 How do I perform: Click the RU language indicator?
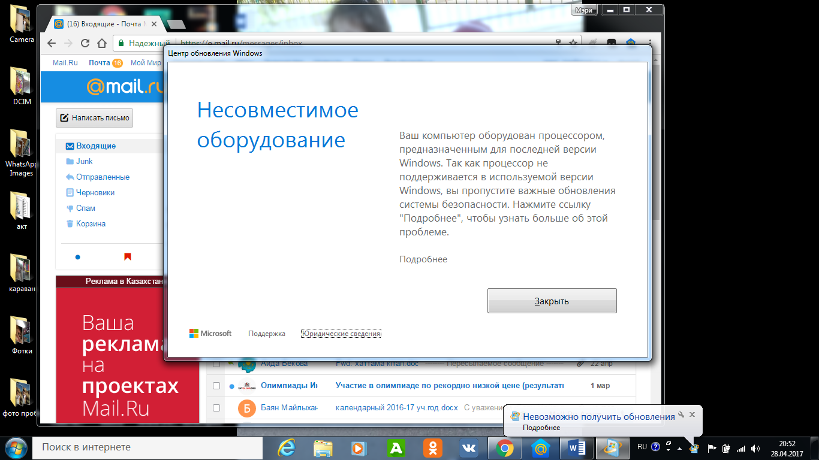point(642,447)
